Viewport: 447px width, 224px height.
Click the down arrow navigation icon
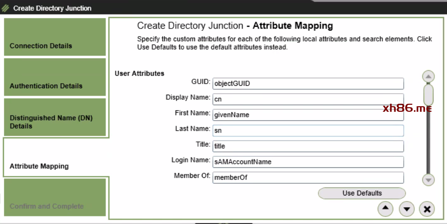(x=406, y=208)
